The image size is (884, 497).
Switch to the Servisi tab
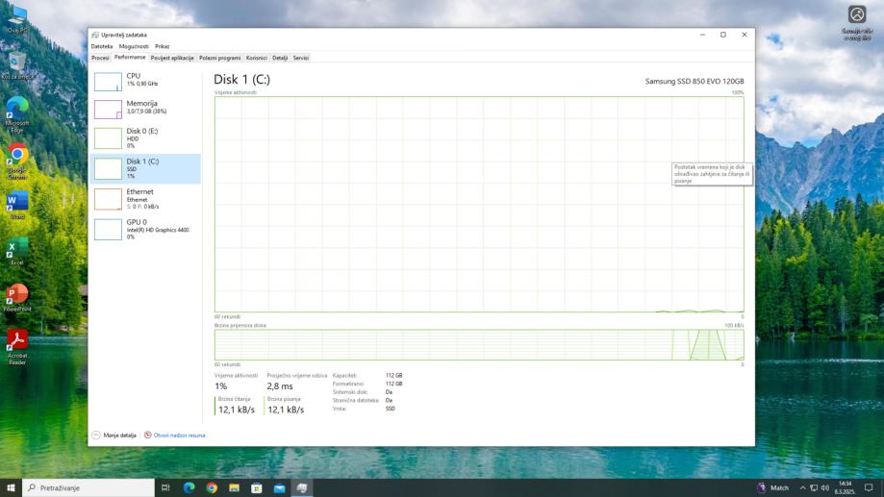coord(300,58)
